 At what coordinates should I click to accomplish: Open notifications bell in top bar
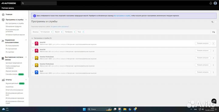[x=210, y=3]
